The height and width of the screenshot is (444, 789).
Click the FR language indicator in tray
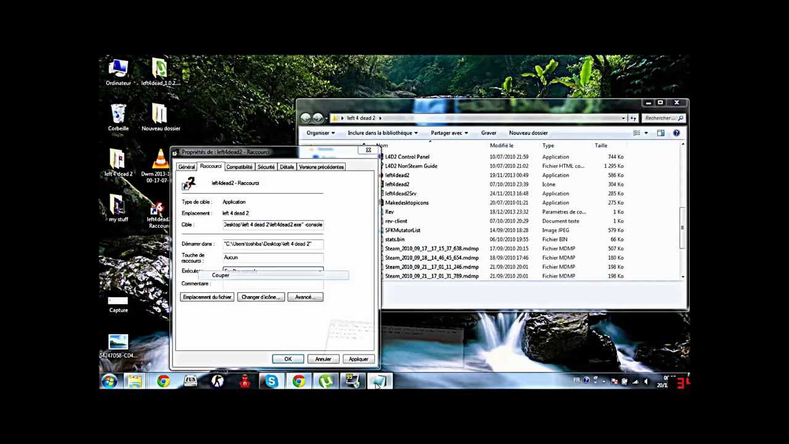point(576,380)
